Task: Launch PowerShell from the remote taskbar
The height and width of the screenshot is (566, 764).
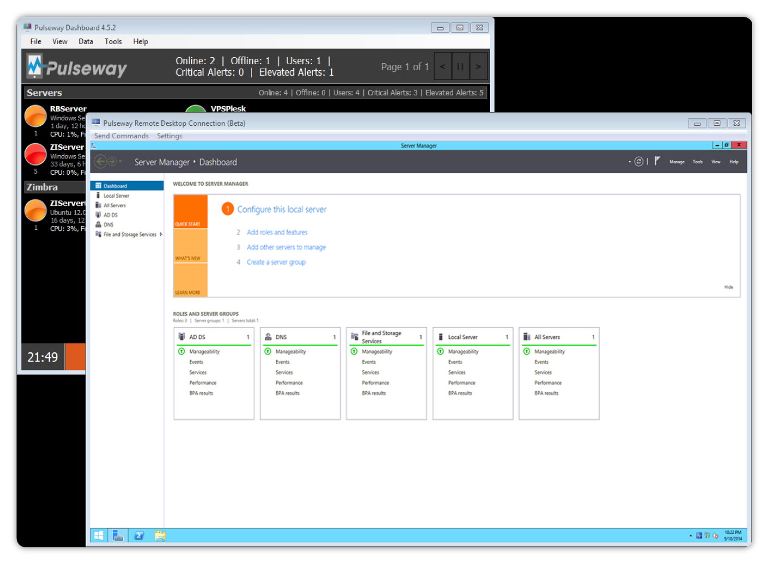Action: tap(139, 536)
